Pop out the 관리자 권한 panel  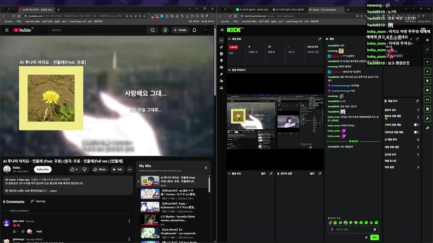(319, 174)
